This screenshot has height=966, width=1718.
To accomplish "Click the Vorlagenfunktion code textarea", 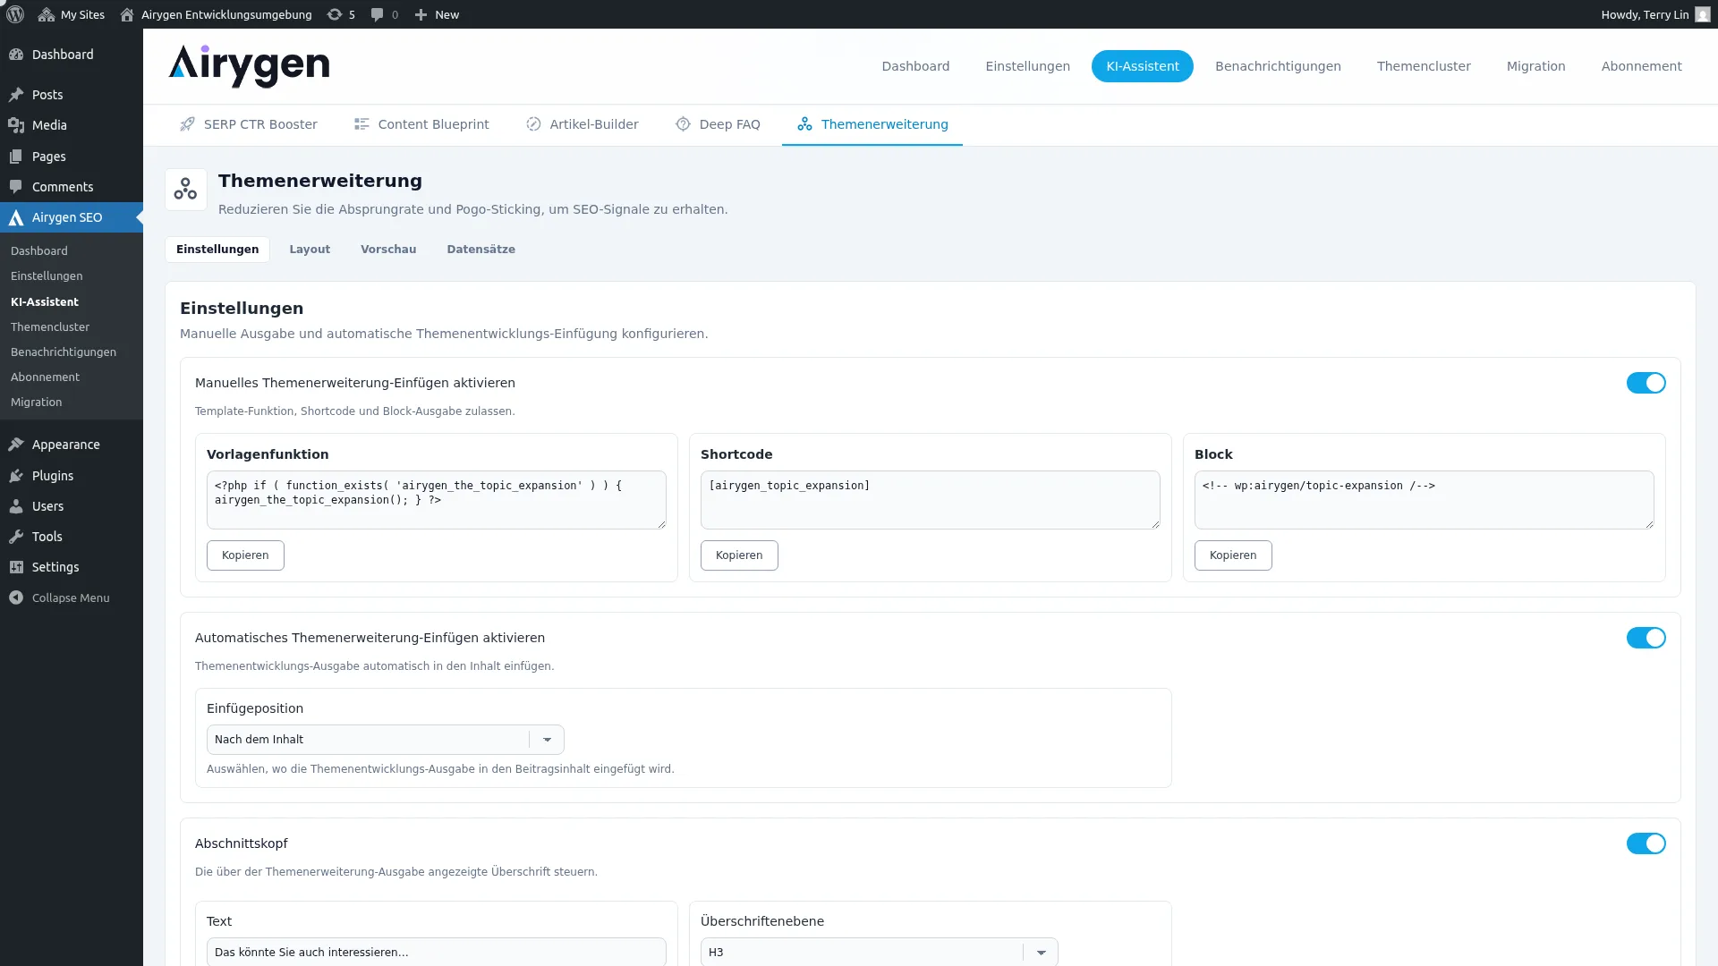I will pos(437,500).
